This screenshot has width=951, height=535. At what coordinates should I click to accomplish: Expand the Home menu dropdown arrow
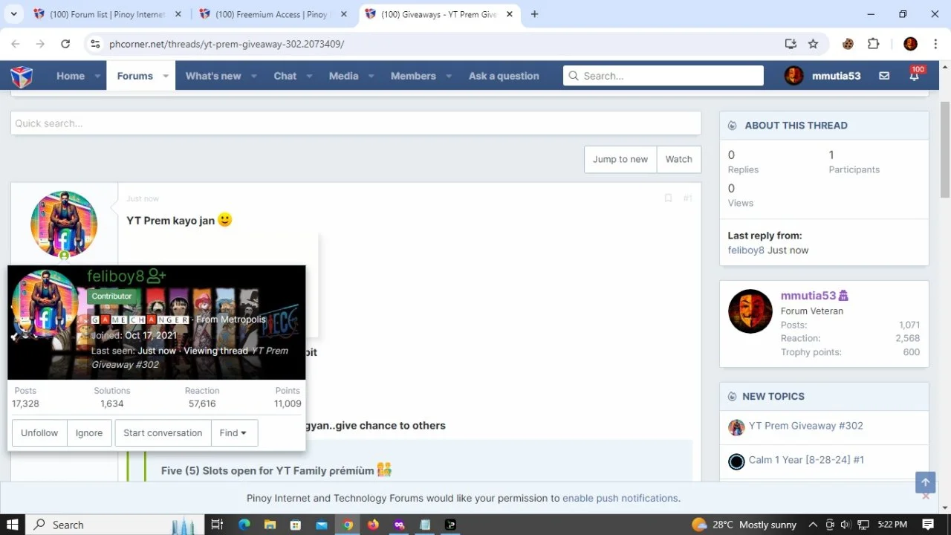tap(97, 76)
